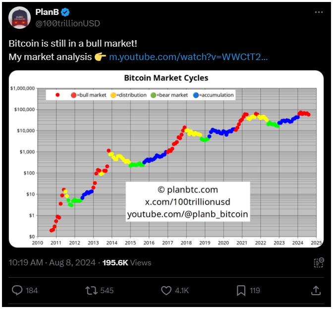The width and height of the screenshot is (333, 309).
Task: Like the tweet with heart icon
Action: [x=167, y=290]
